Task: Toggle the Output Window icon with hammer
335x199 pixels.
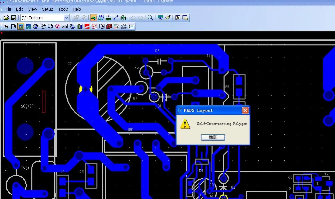Action: click(178, 18)
